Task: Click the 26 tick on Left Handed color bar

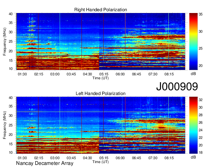Action: click(x=201, y=123)
